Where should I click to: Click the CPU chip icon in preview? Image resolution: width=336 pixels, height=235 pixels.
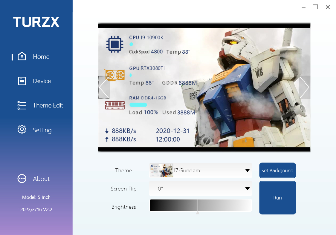click(x=115, y=45)
